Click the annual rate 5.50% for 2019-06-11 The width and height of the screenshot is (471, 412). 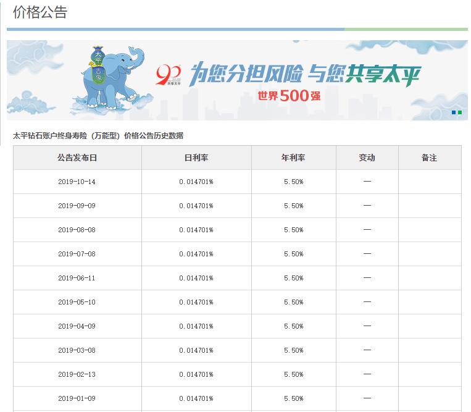[x=293, y=278]
